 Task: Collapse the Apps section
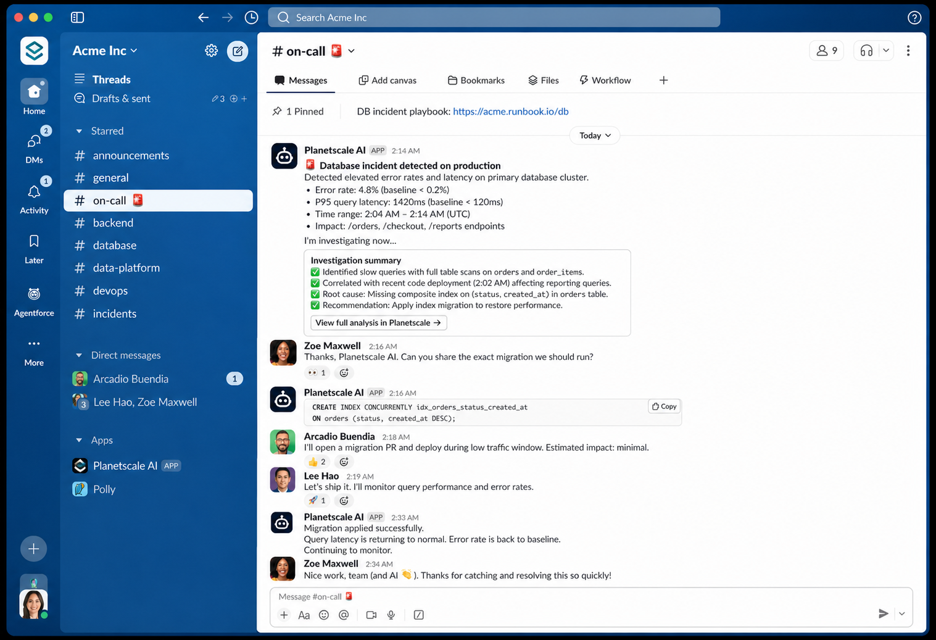(79, 441)
